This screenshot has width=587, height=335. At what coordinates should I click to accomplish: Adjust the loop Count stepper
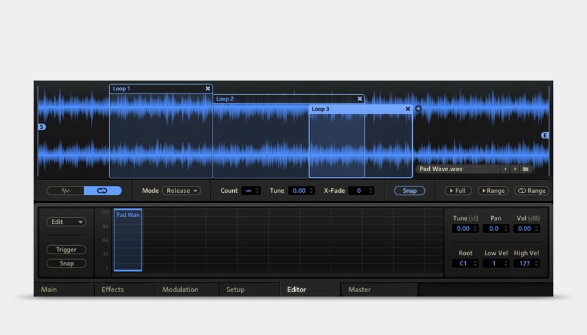click(x=257, y=191)
